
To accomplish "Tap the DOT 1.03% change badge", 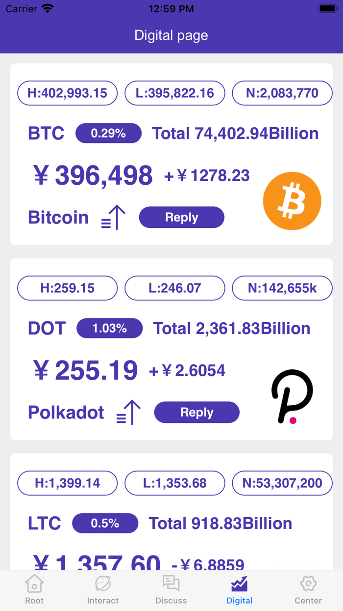I will click(109, 328).
